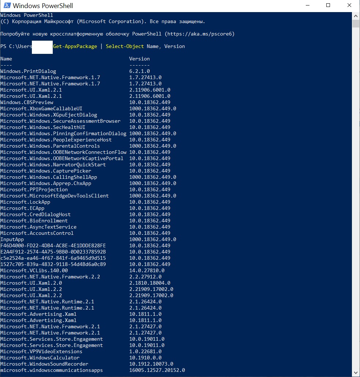Close the Windows PowerShell window
The height and width of the screenshot is (377, 360).
(x=349, y=5)
